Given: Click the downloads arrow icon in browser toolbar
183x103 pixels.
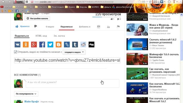Looking at the screenshot, I should (x=169, y=2).
